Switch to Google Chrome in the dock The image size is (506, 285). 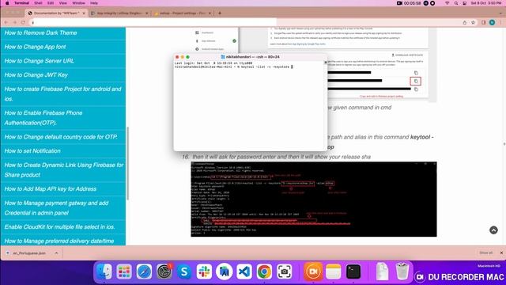(264, 272)
